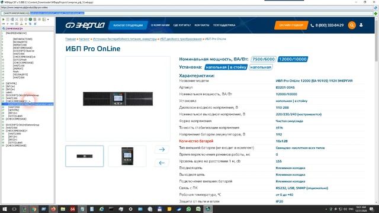Screen dimensions: 379x213
Task: Open Chrome from the taskbar
Action: pos(34,209)
